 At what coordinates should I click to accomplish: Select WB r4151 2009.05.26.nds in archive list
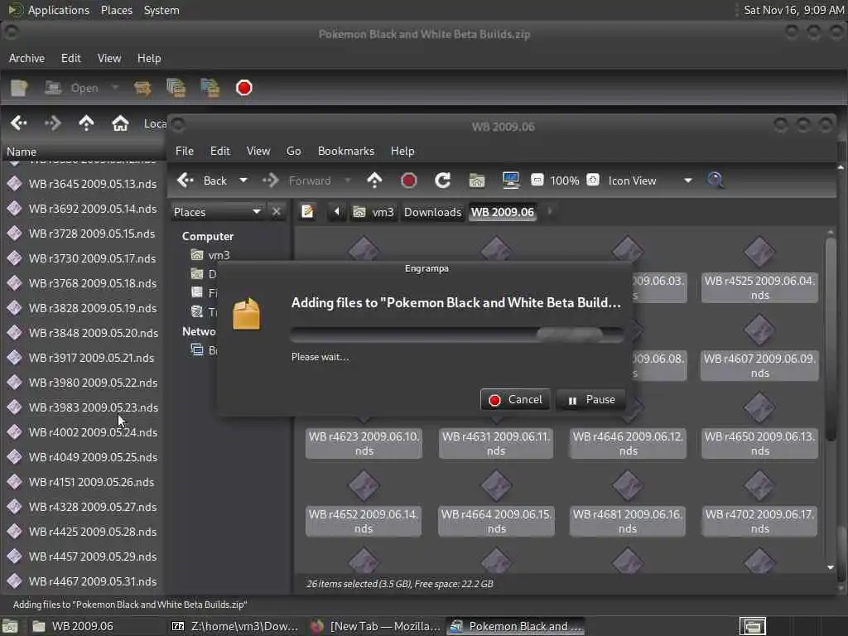coord(82,483)
